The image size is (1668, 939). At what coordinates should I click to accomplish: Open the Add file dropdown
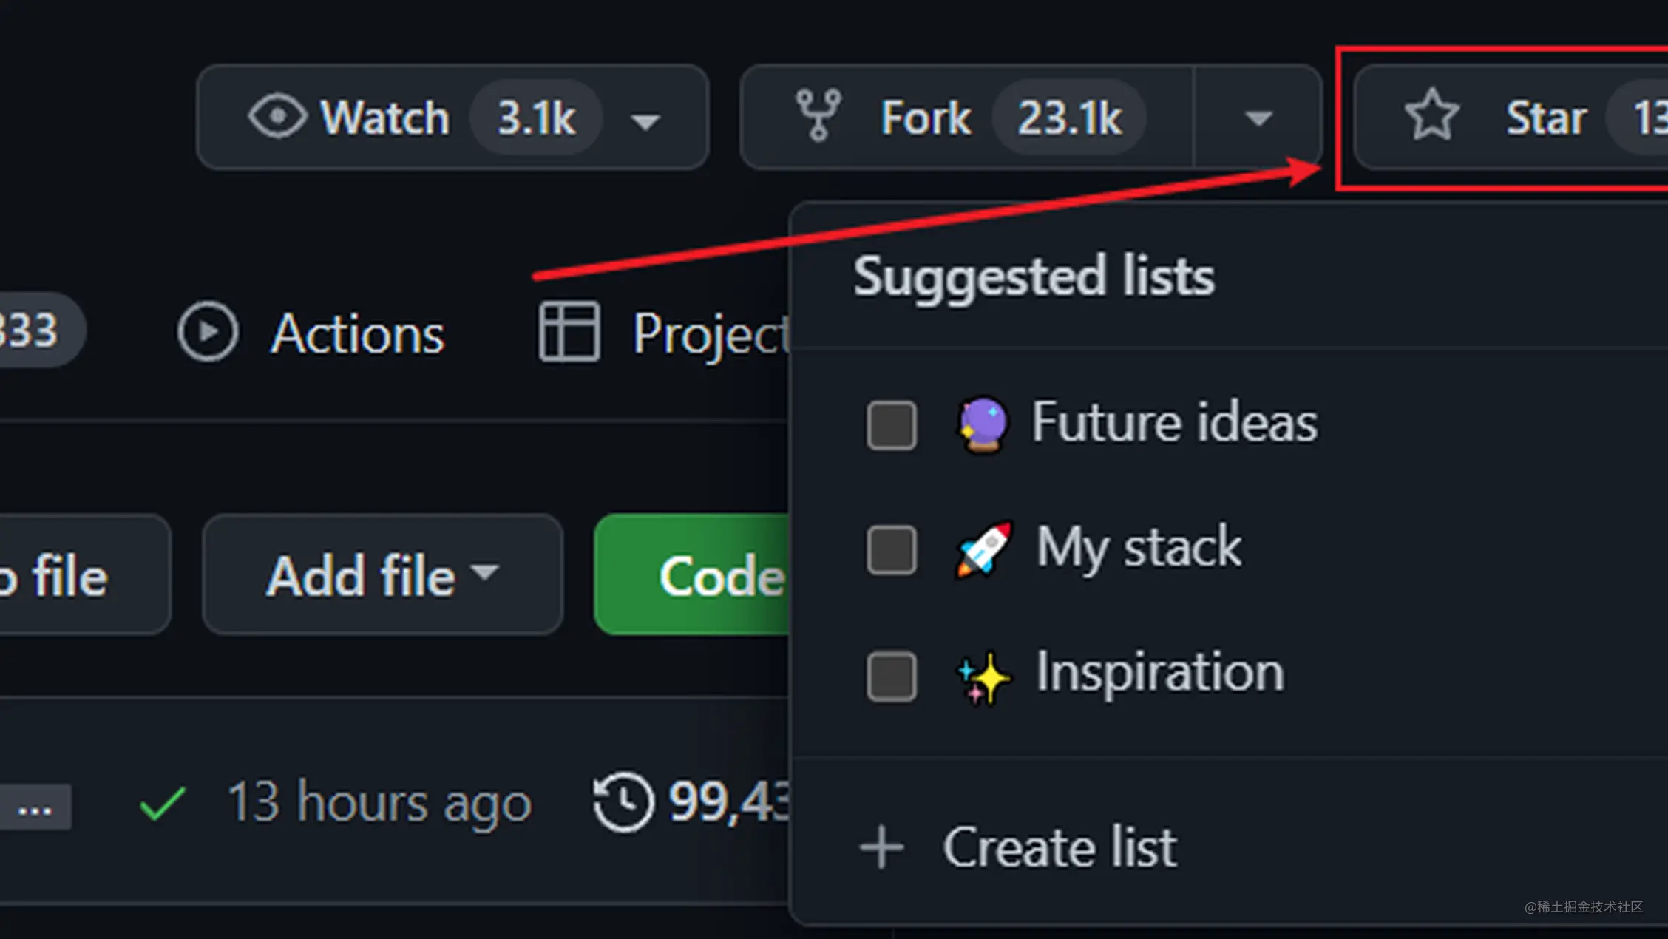(x=382, y=574)
